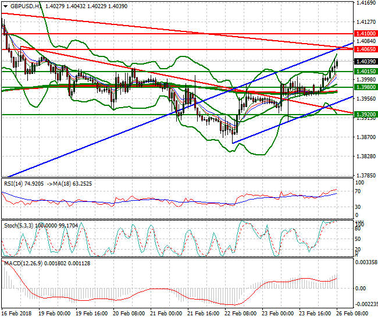Click the 19 Feb 16:00 time label

[92, 314]
